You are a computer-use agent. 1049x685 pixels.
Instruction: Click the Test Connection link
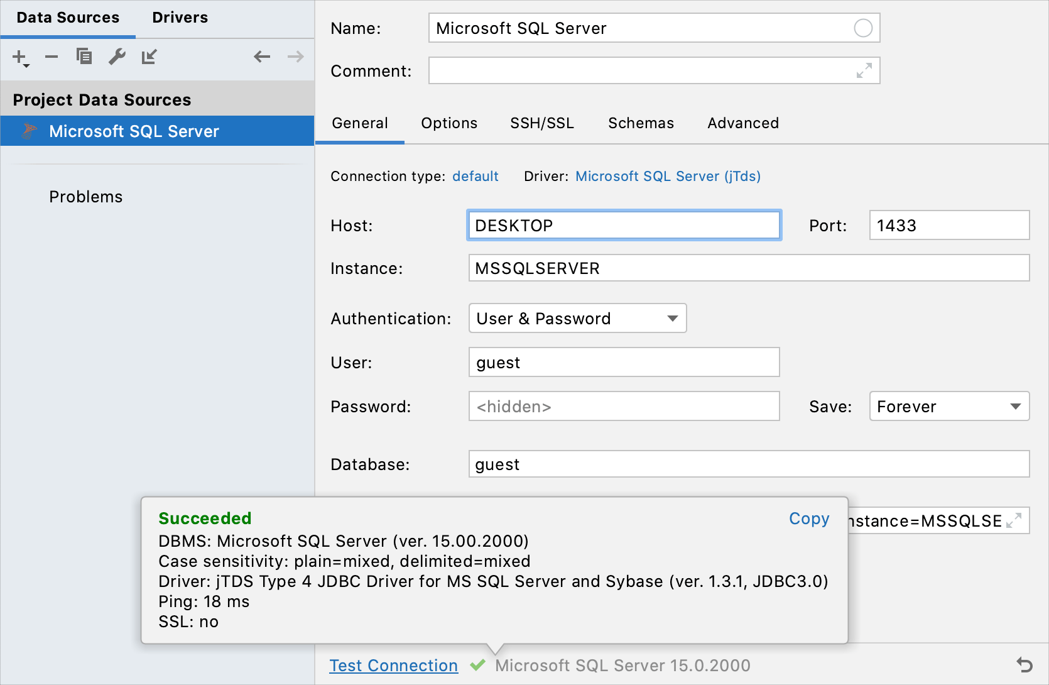[x=393, y=665]
